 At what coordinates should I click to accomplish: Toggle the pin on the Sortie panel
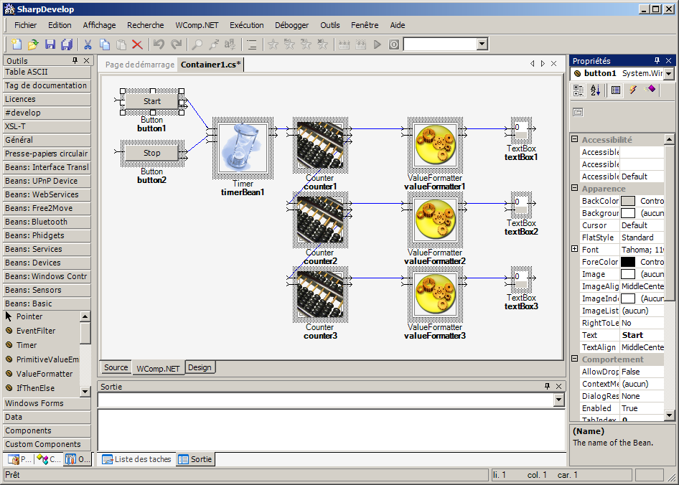tap(547, 386)
